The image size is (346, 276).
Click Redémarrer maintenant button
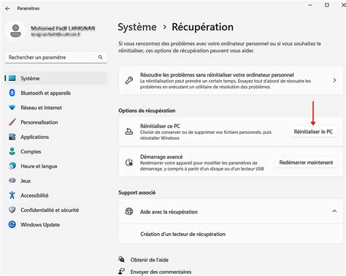coord(306,162)
